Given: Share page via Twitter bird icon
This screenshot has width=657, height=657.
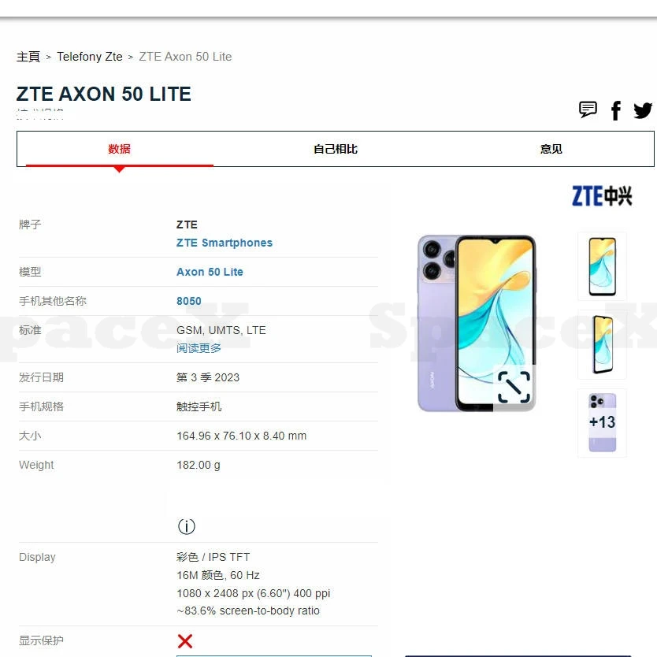Looking at the screenshot, I should 642,110.
